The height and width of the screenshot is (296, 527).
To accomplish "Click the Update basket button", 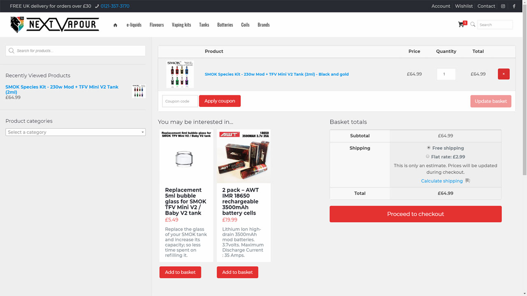I will [x=491, y=101].
